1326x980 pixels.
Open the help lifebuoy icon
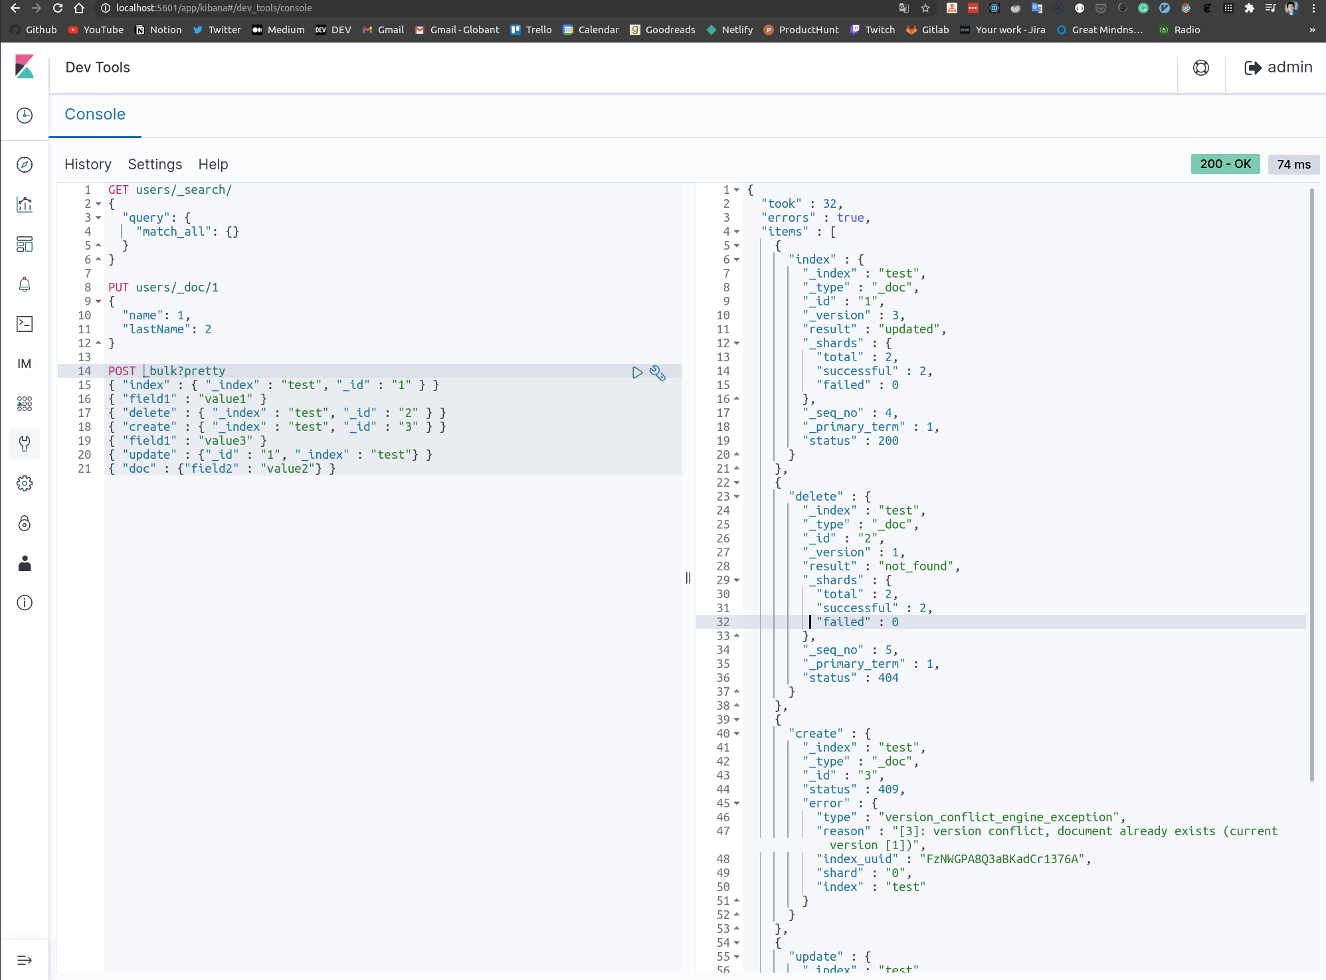(x=1201, y=68)
